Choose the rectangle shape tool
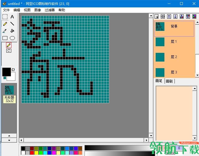Image resolution: width=199 pixels, height=156 pixels. coord(5,38)
